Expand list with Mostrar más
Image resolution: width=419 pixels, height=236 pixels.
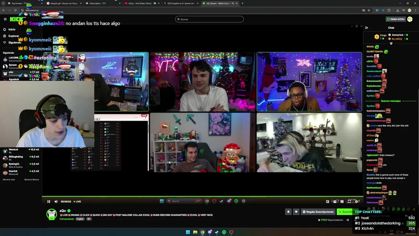[9, 180]
